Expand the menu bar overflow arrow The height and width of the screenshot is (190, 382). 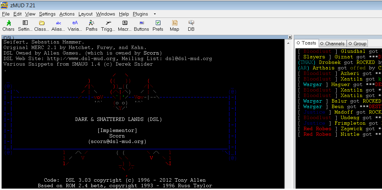click(x=155, y=15)
